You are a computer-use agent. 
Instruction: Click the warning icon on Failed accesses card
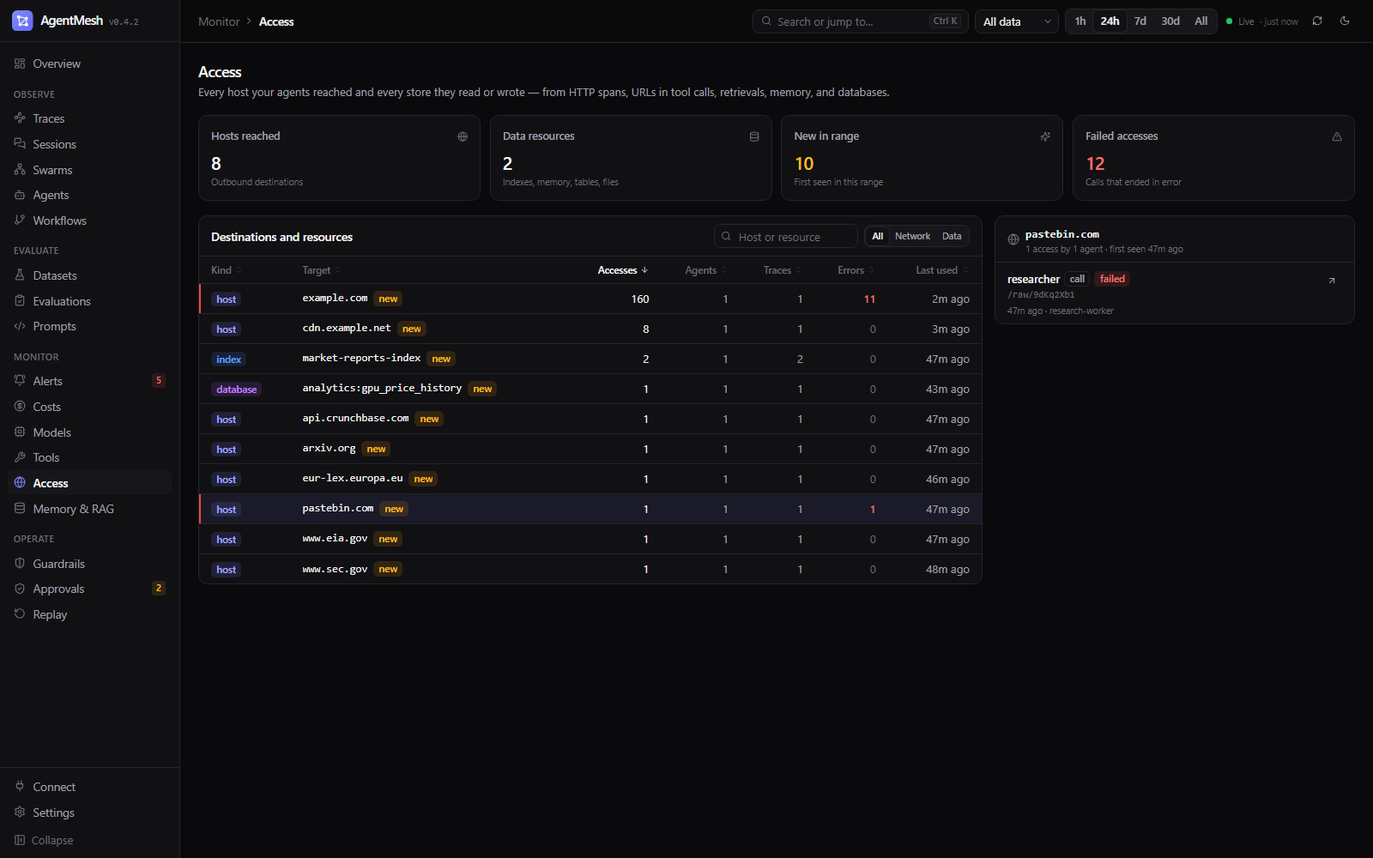pos(1337,136)
